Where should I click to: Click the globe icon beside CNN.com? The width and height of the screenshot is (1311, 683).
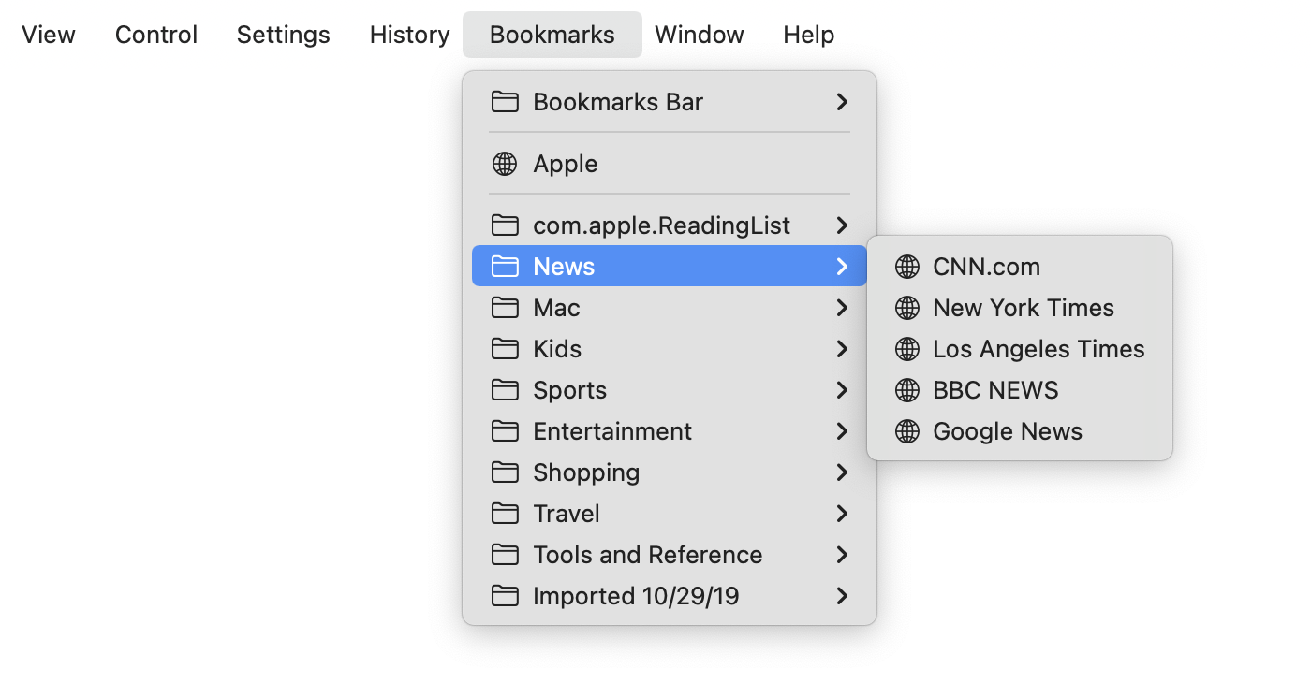(906, 267)
